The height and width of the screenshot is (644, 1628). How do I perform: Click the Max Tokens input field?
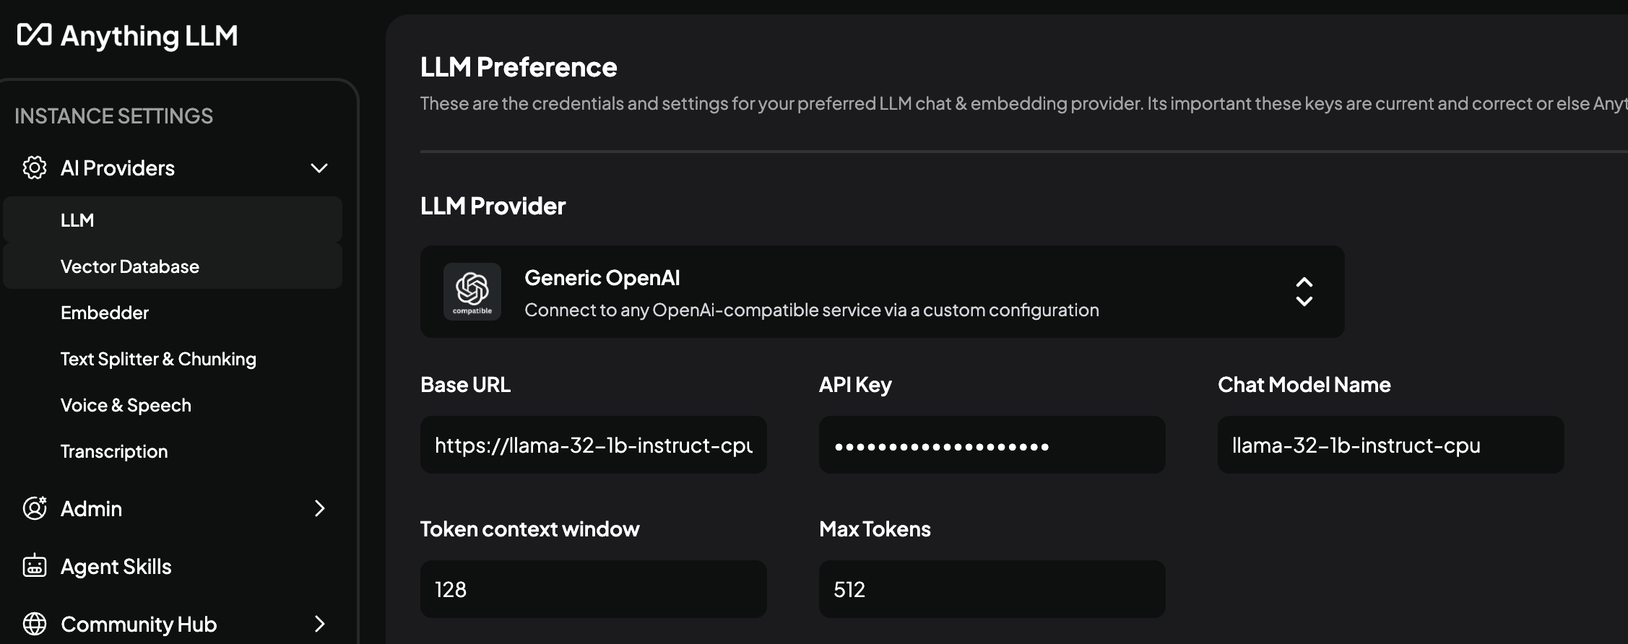pyautogui.click(x=992, y=589)
